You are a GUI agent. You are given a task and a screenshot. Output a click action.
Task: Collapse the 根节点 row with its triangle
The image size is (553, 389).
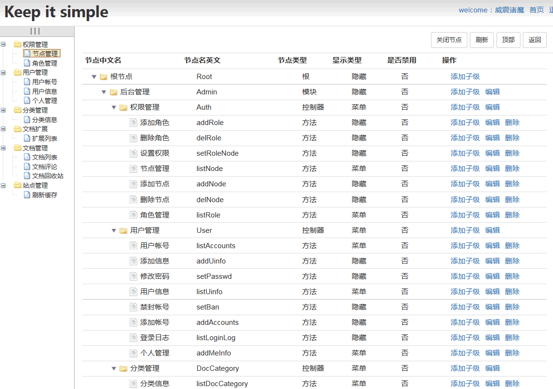94,77
